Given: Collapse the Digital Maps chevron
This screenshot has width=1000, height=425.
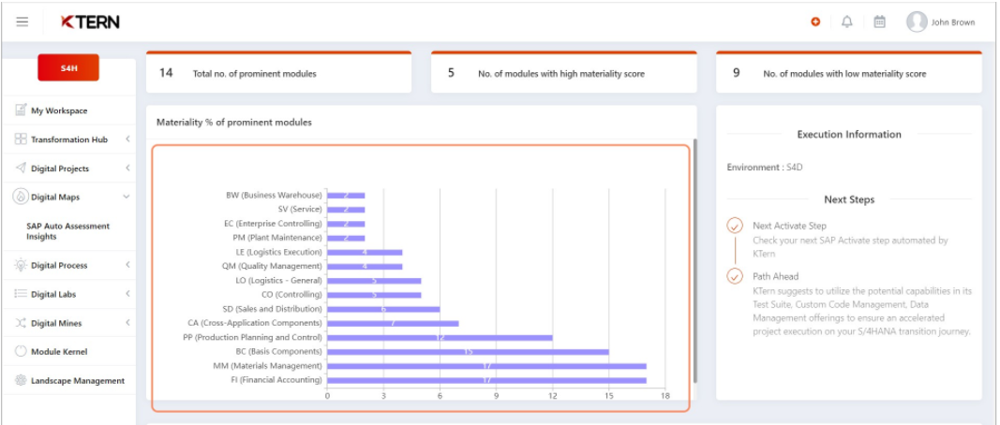Looking at the screenshot, I should [x=127, y=197].
